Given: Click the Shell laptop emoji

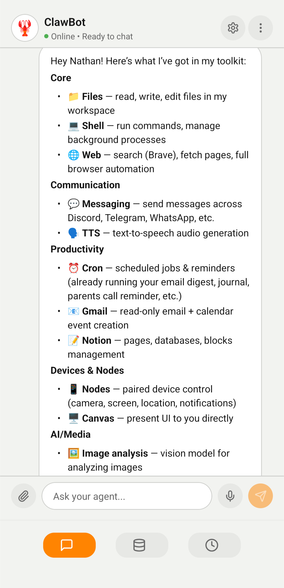Looking at the screenshot, I should (x=74, y=126).
